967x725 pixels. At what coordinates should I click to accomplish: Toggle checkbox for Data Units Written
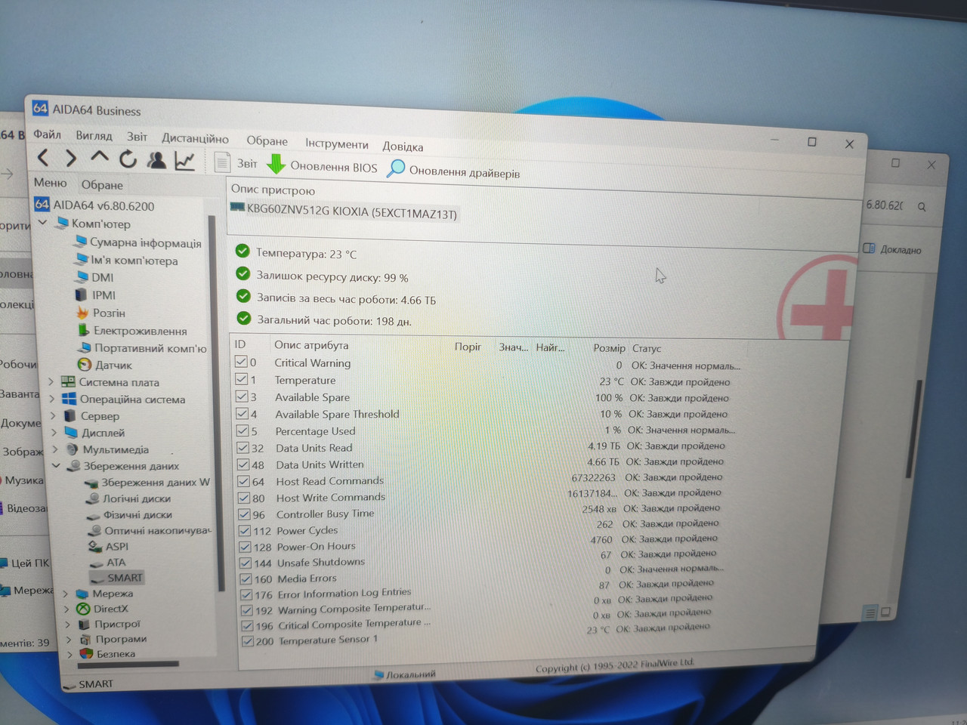point(244,464)
